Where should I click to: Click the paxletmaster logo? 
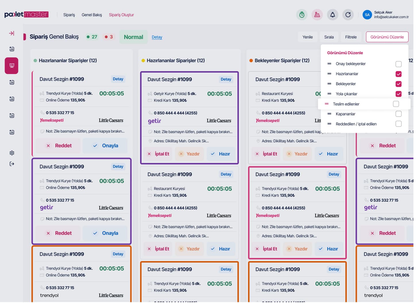coord(26,14)
